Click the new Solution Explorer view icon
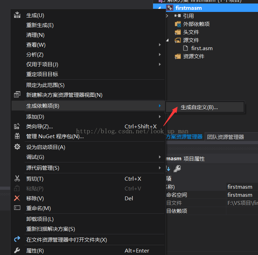Viewport: 258px width, 255px height. click(x=17, y=95)
